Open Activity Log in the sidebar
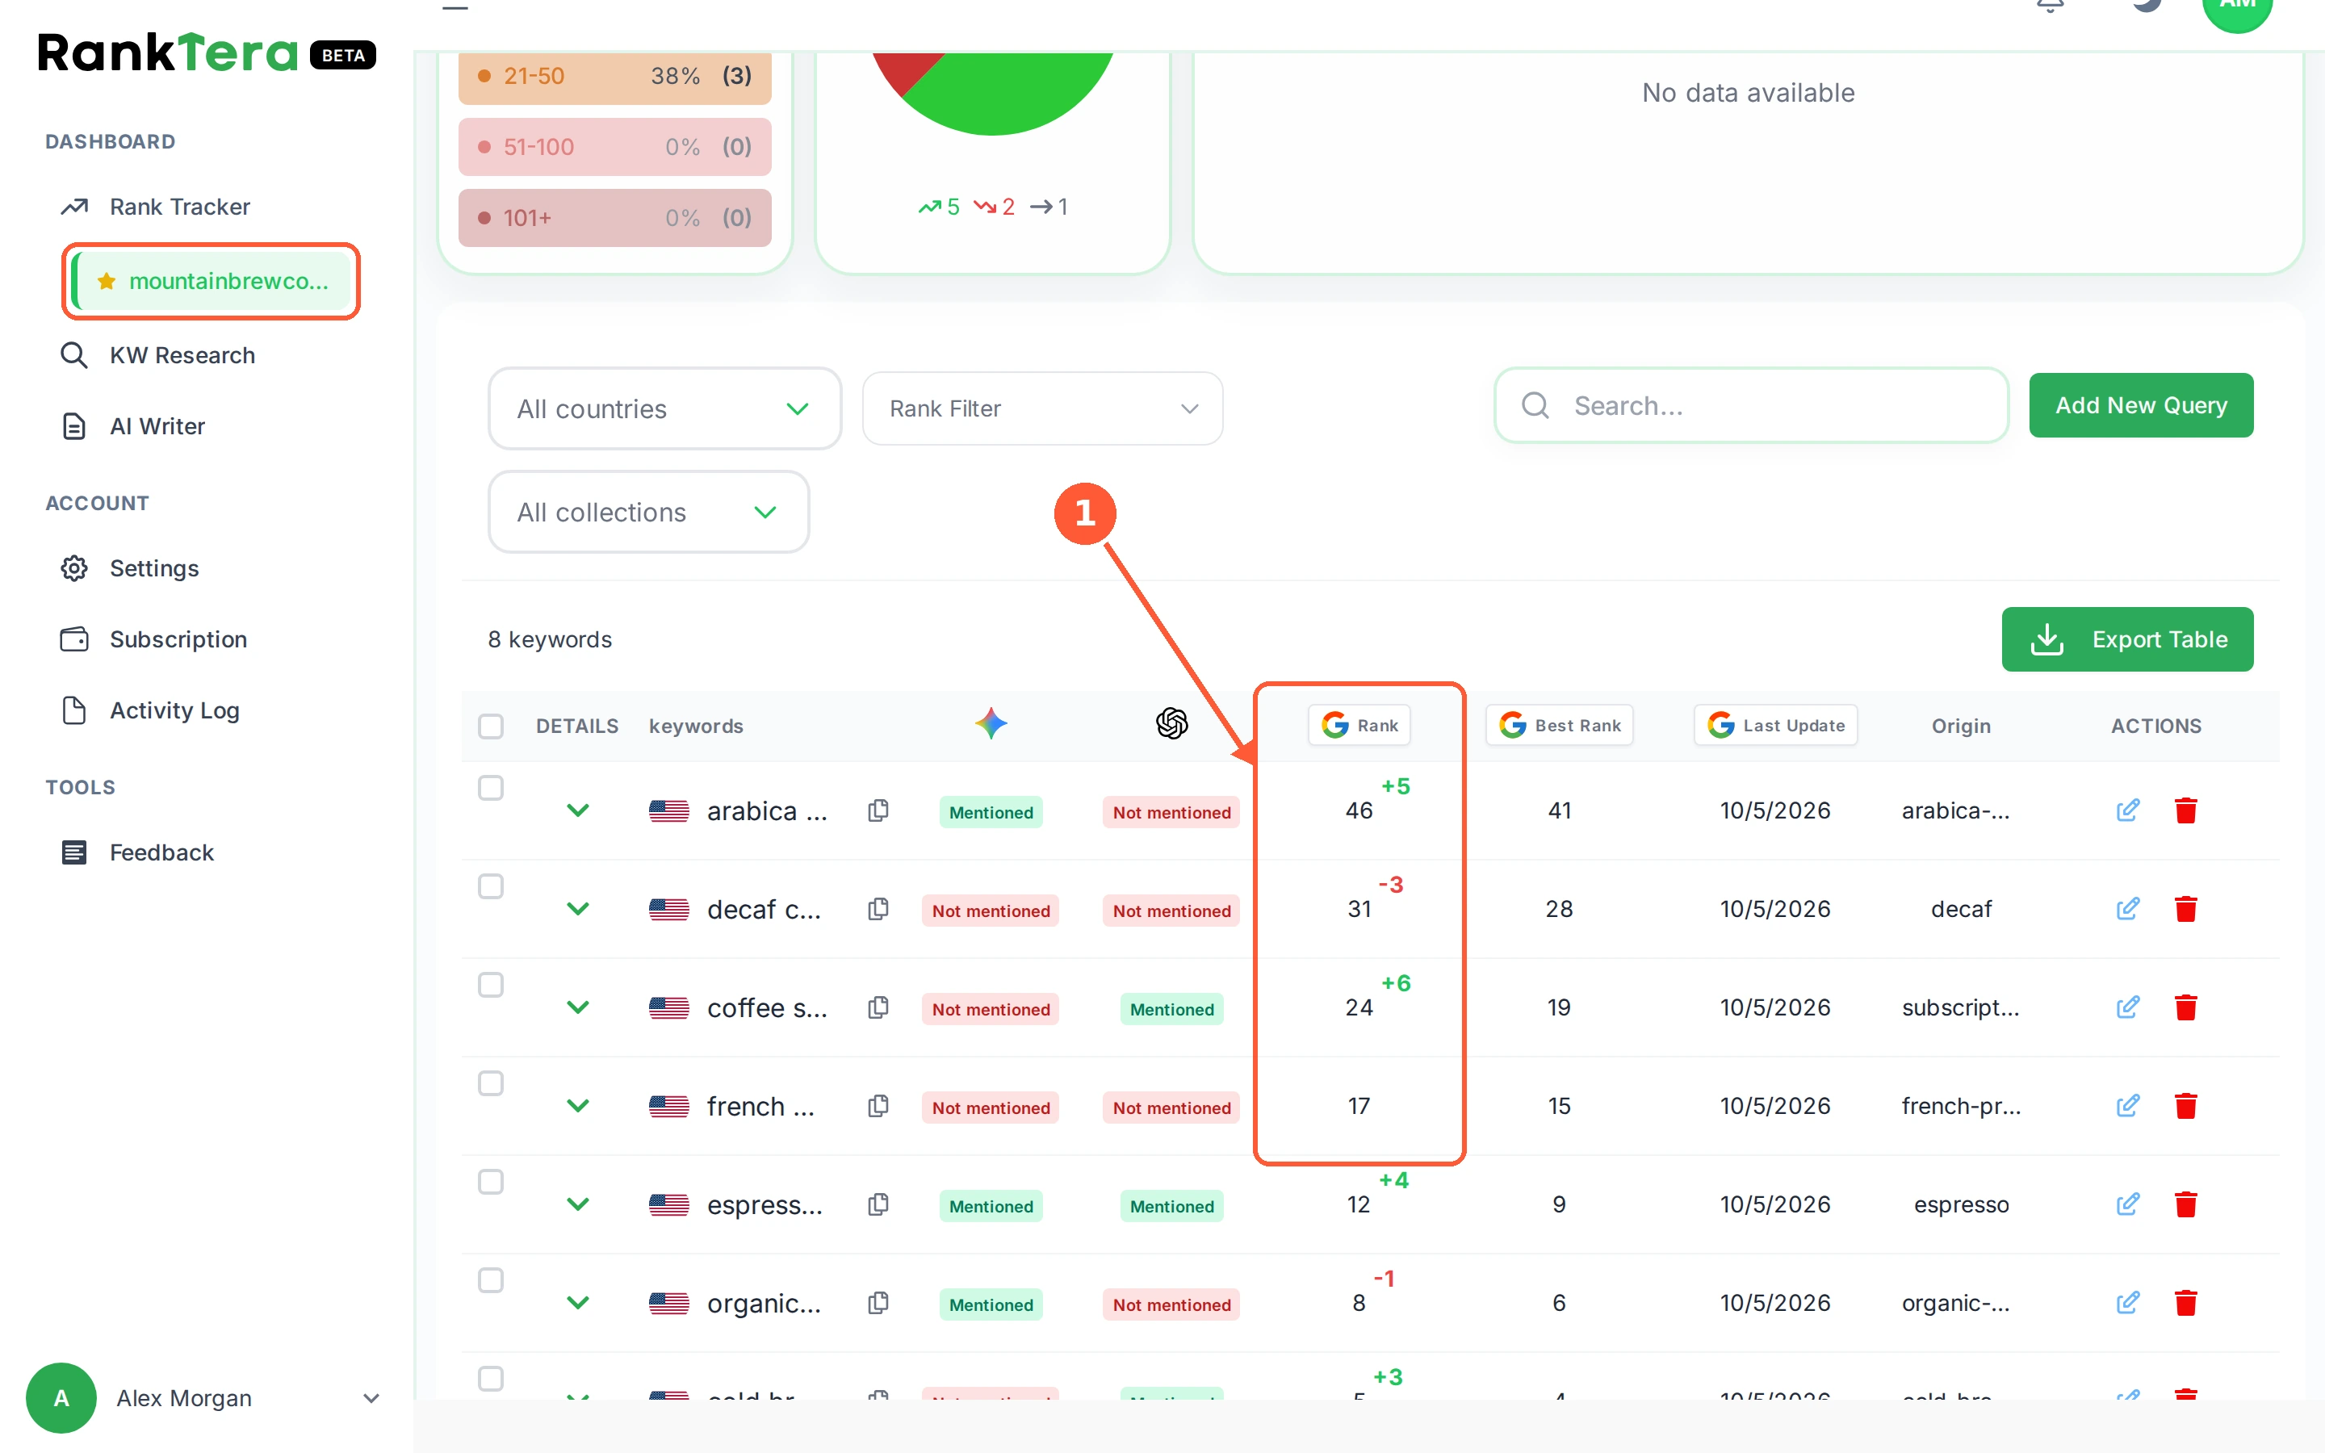2325x1453 pixels. 174,710
